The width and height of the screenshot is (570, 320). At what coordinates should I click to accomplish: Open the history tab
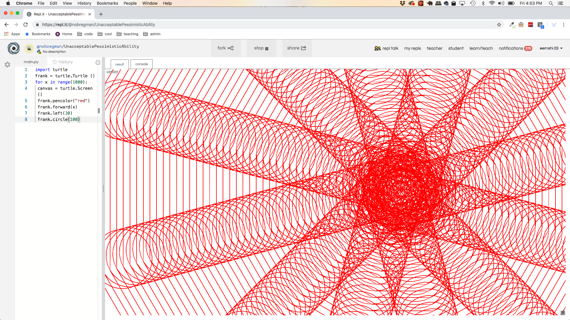[63, 62]
